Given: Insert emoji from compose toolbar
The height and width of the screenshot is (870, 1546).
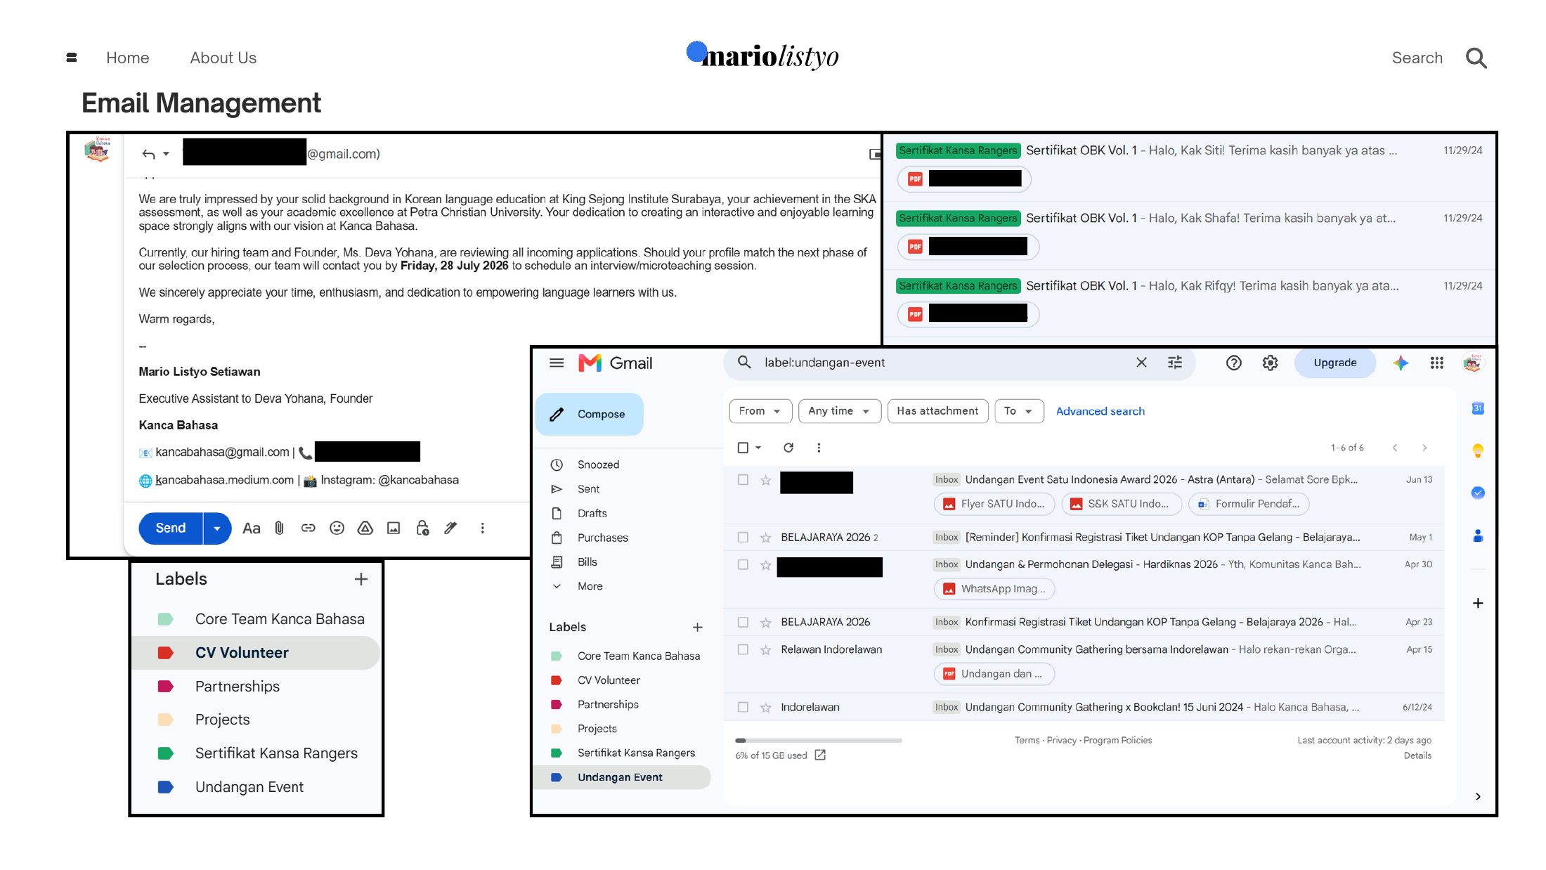Looking at the screenshot, I should (337, 528).
